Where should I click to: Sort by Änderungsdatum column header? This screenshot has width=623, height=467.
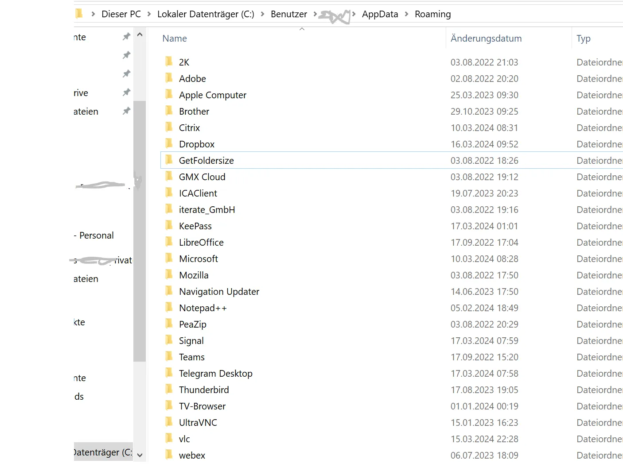[486, 39]
